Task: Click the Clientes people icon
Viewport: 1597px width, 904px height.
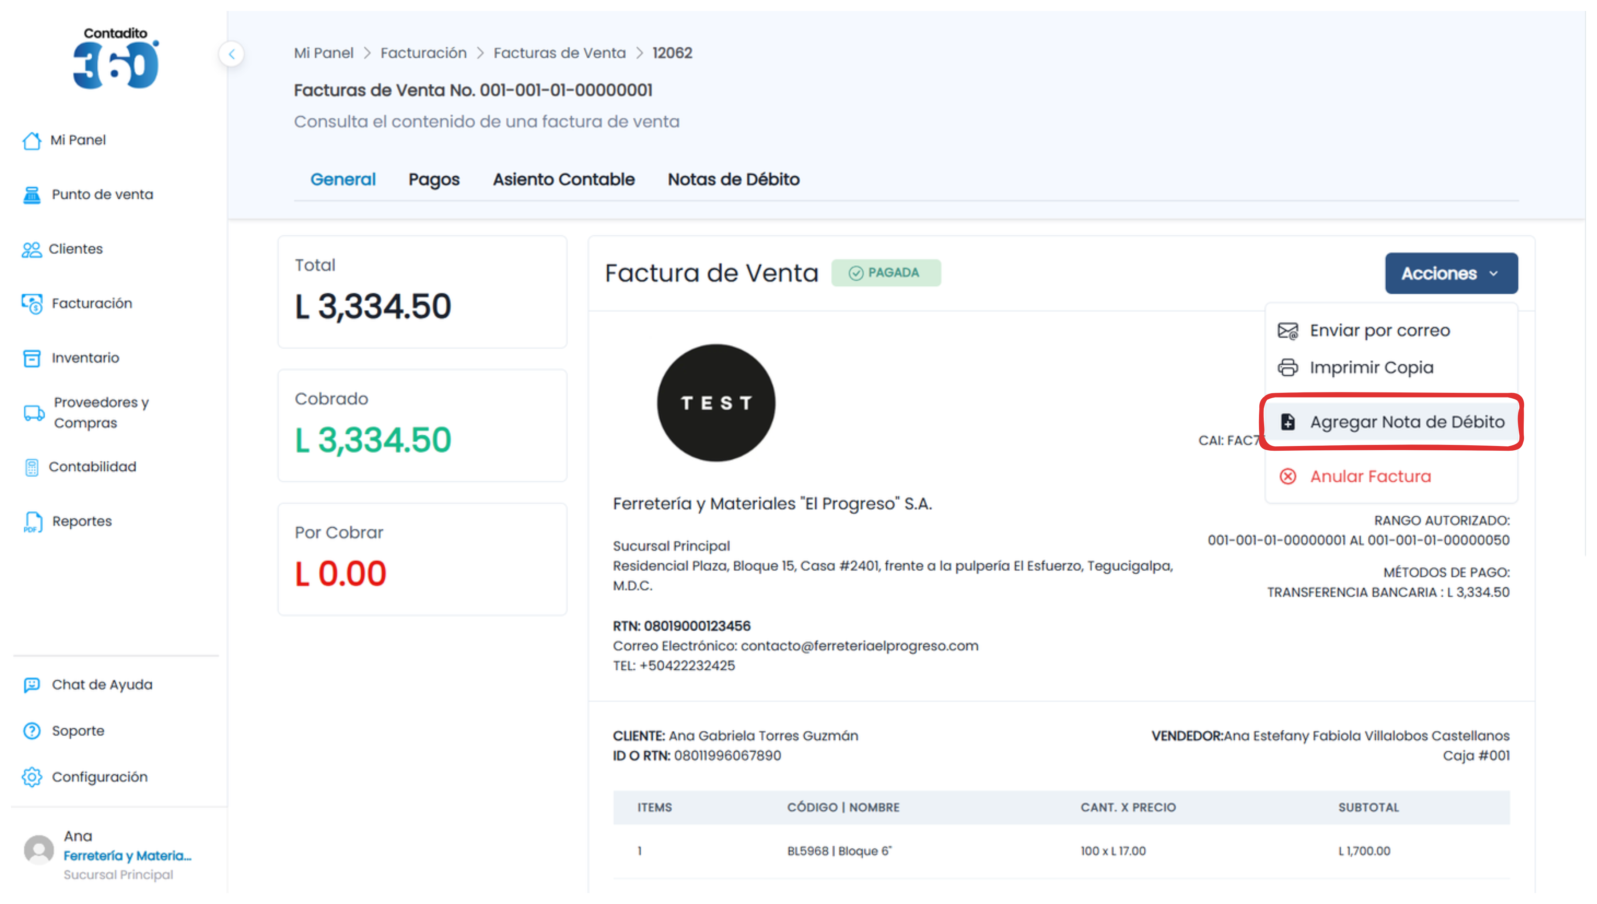Action: (31, 250)
